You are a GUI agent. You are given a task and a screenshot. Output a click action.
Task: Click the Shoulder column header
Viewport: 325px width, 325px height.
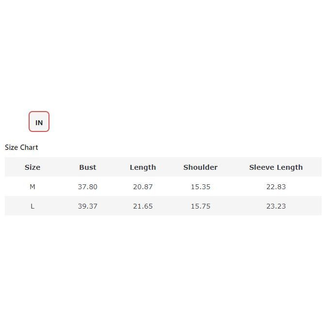[200, 167]
